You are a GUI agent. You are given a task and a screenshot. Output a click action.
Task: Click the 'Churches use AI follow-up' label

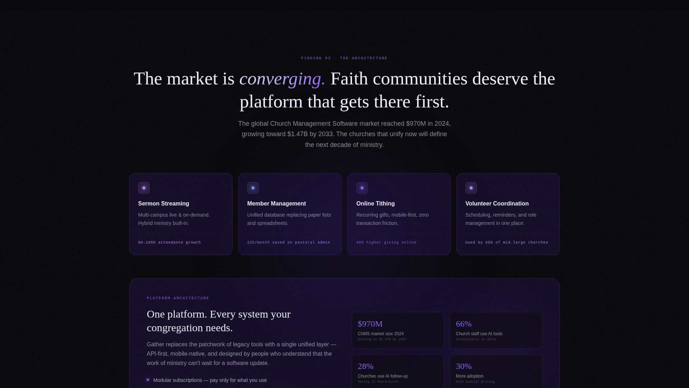click(383, 376)
